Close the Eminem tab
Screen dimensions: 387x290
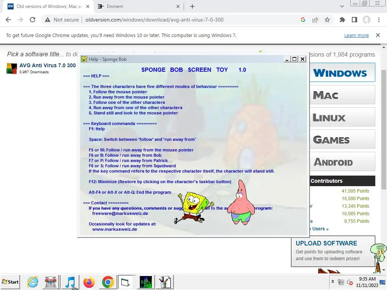click(x=178, y=7)
